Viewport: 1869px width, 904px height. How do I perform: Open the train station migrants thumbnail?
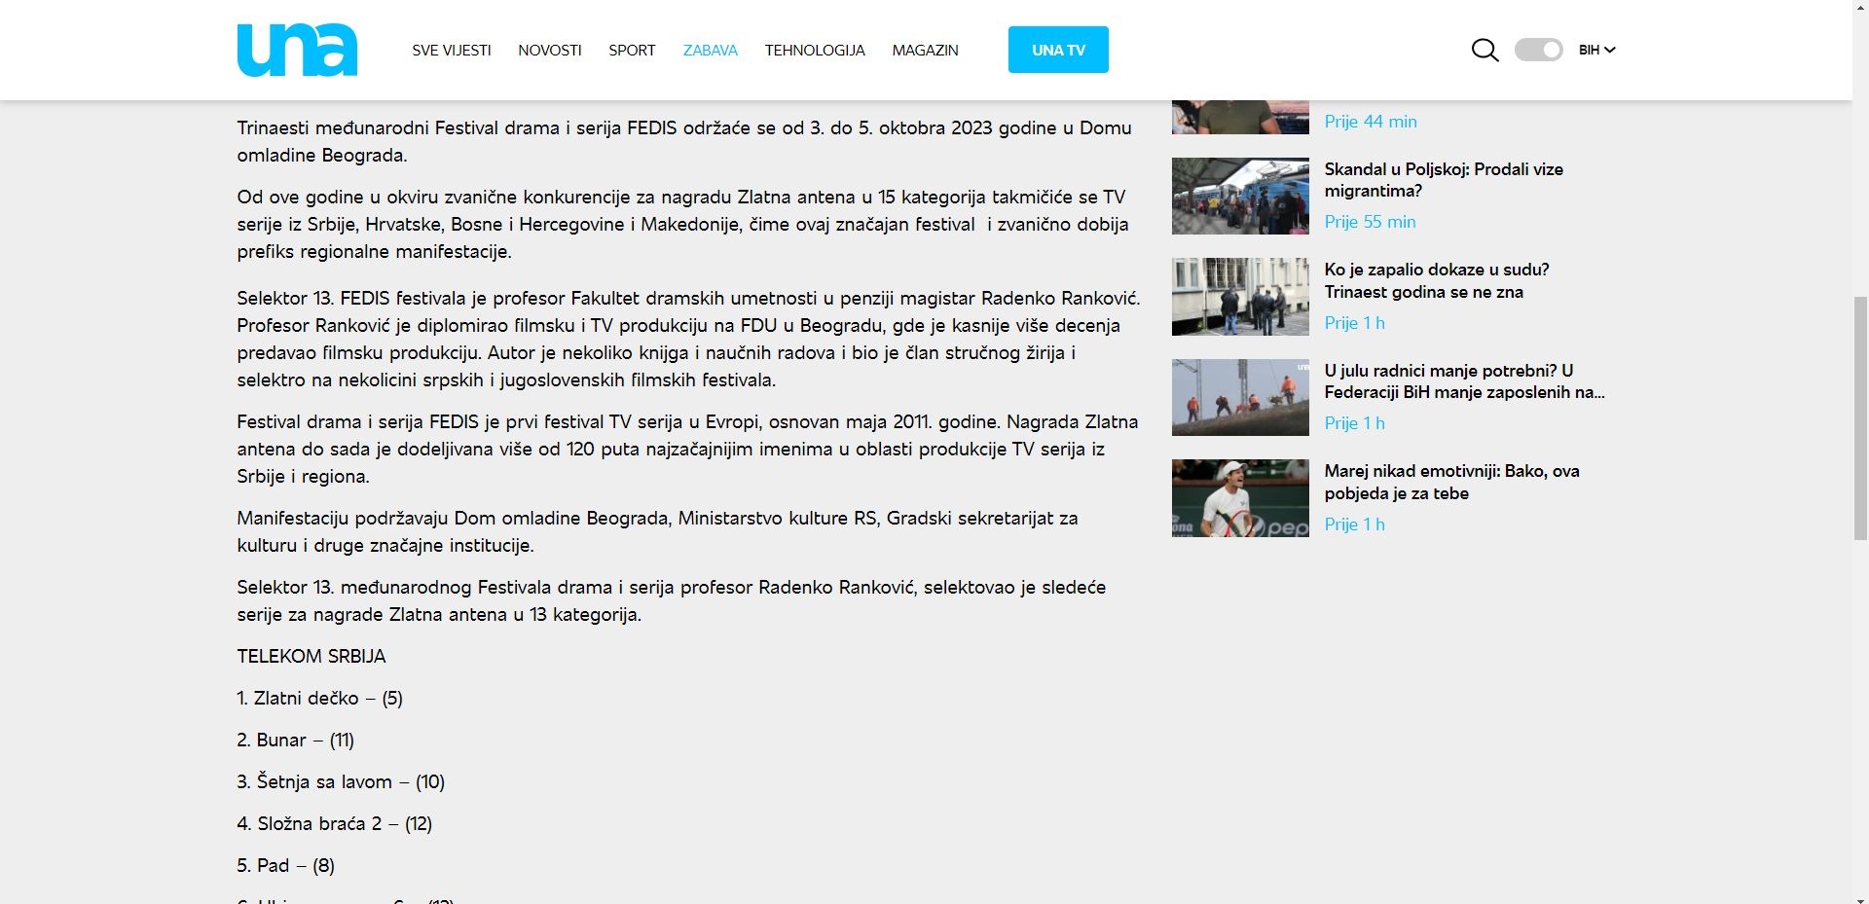coord(1240,197)
